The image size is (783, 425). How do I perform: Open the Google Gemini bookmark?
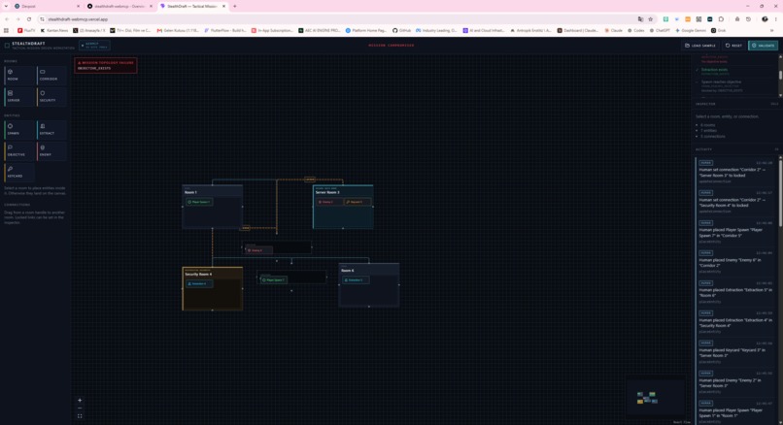(691, 30)
